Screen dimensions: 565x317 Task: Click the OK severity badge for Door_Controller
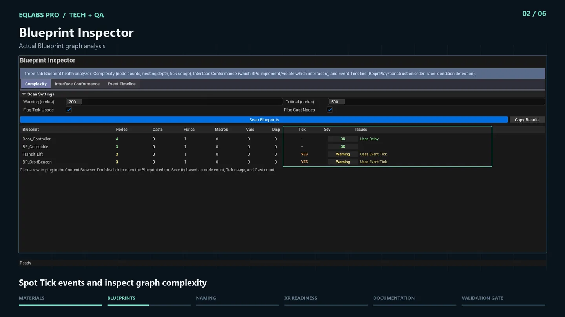point(343,139)
